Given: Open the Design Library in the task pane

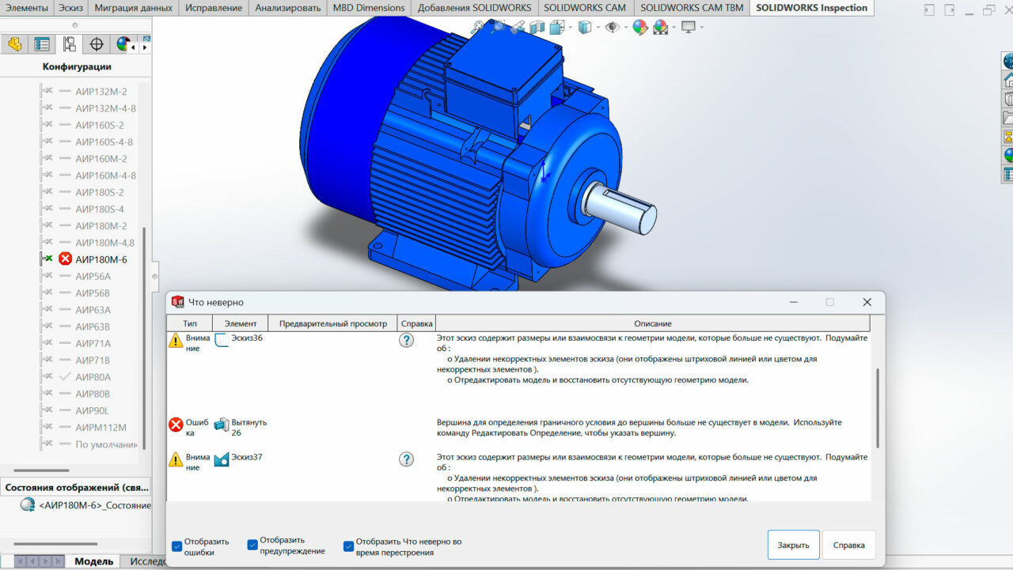Looking at the screenshot, I should point(1007,99).
